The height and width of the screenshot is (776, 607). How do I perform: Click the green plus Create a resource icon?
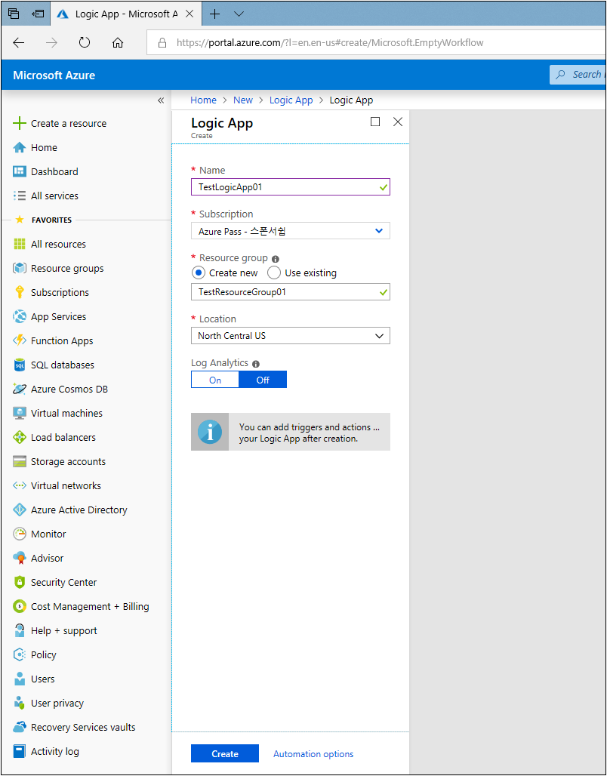click(x=20, y=123)
